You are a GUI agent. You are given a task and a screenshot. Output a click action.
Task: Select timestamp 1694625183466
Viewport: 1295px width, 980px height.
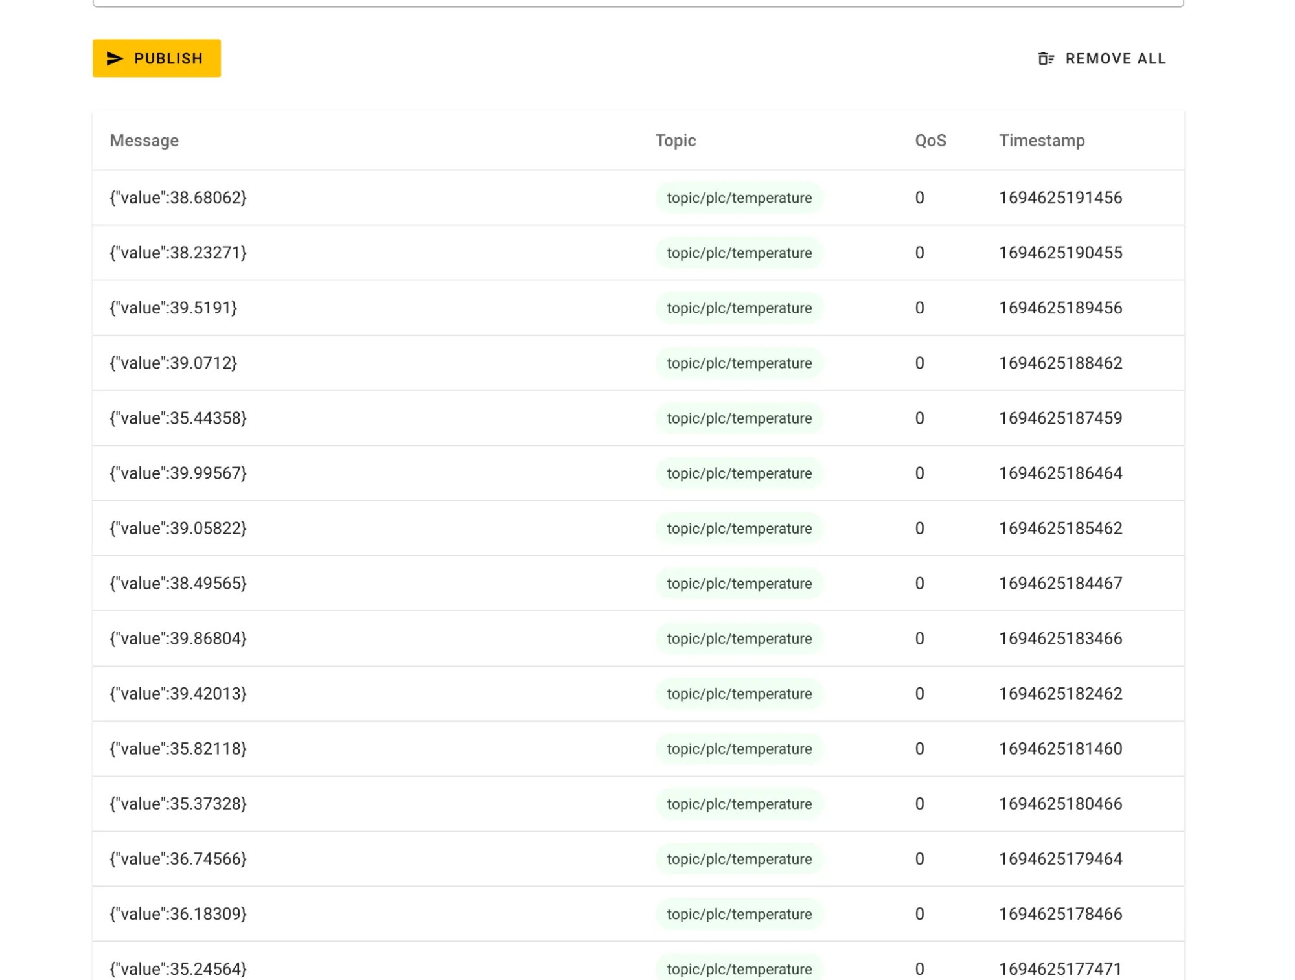point(1060,638)
